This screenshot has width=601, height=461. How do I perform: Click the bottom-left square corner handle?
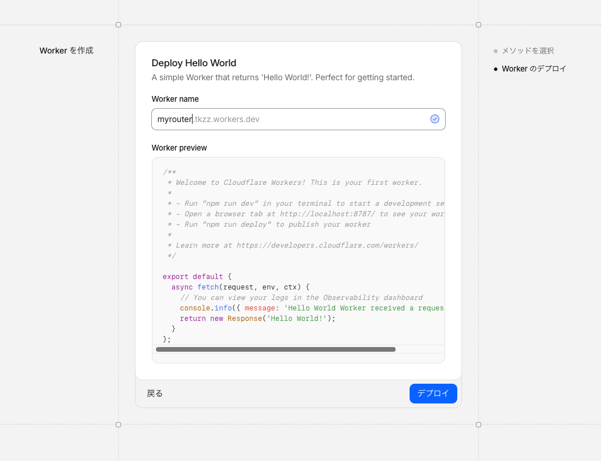click(x=119, y=424)
